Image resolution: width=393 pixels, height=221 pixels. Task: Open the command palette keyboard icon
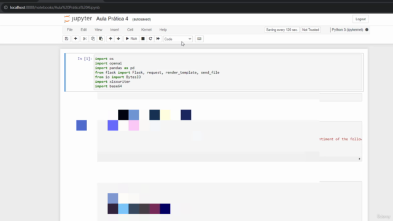199,39
